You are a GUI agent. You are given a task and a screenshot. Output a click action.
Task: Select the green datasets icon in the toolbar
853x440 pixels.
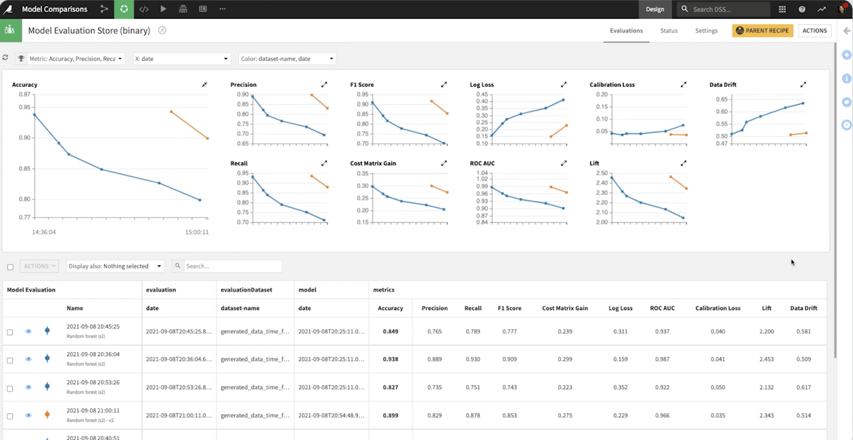[x=124, y=9]
